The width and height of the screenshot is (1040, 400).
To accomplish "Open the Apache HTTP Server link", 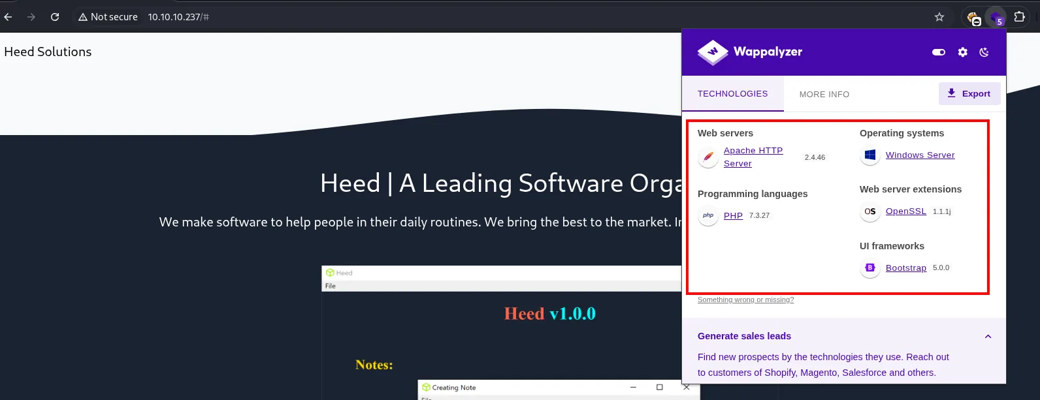I will [753, 157].
